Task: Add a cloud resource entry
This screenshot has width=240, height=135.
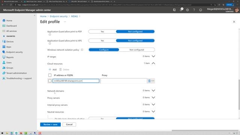Action: click(x=52, y=69)
